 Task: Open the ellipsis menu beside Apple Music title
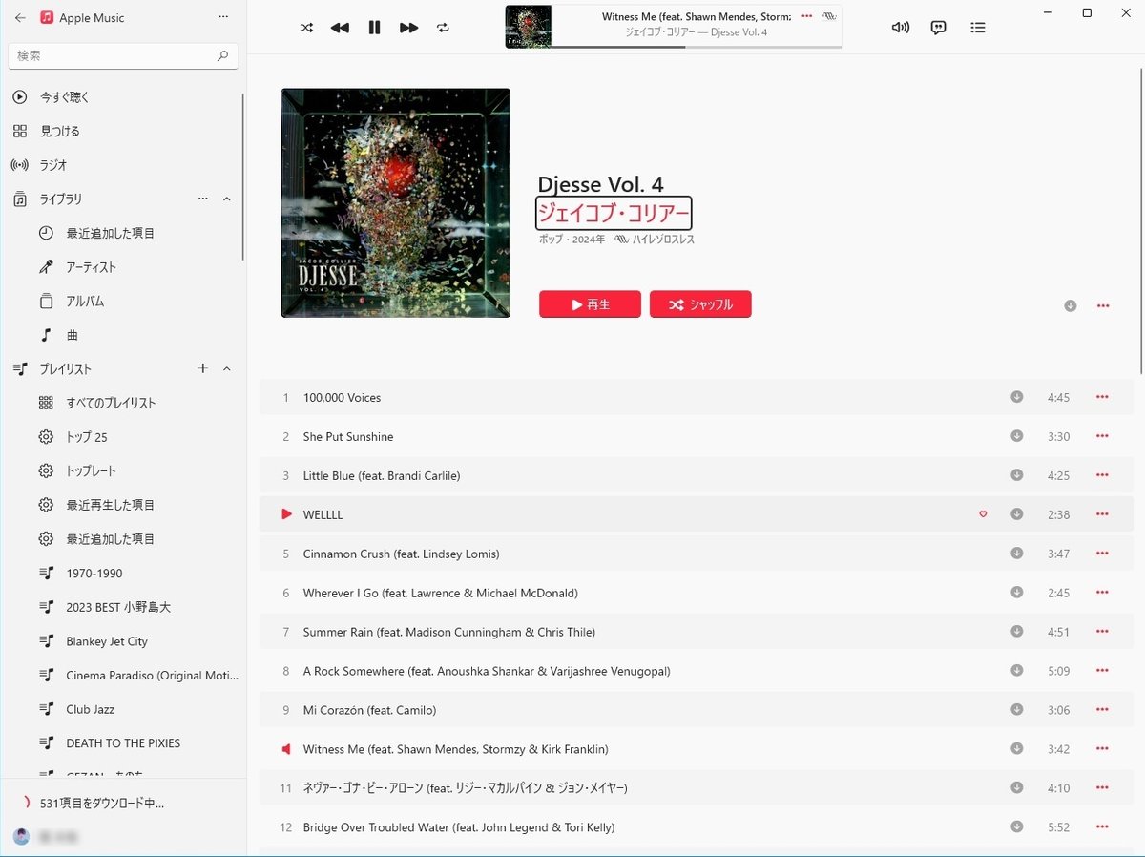pyautogui.click(x=223, y=17)
